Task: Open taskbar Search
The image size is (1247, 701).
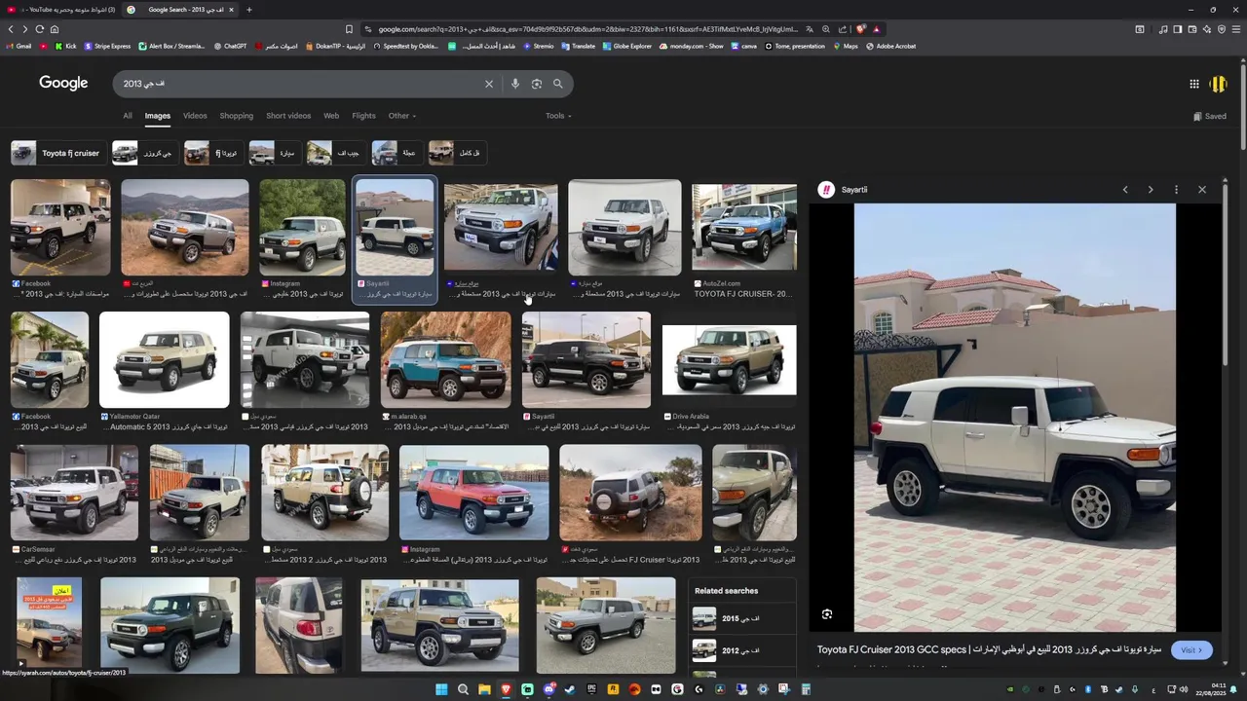Action: tap(463, 689)
